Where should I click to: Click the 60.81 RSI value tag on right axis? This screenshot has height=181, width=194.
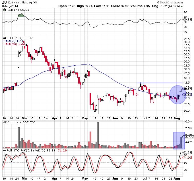[187, 20]
